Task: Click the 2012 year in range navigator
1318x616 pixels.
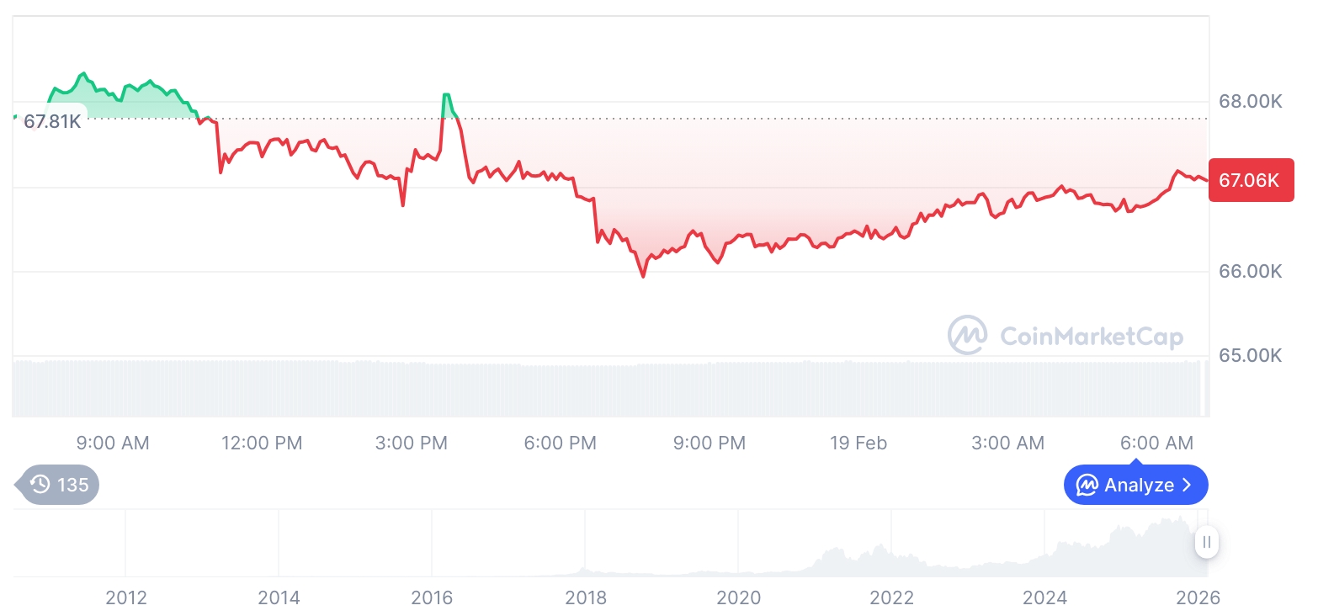Action: point(126,597)
